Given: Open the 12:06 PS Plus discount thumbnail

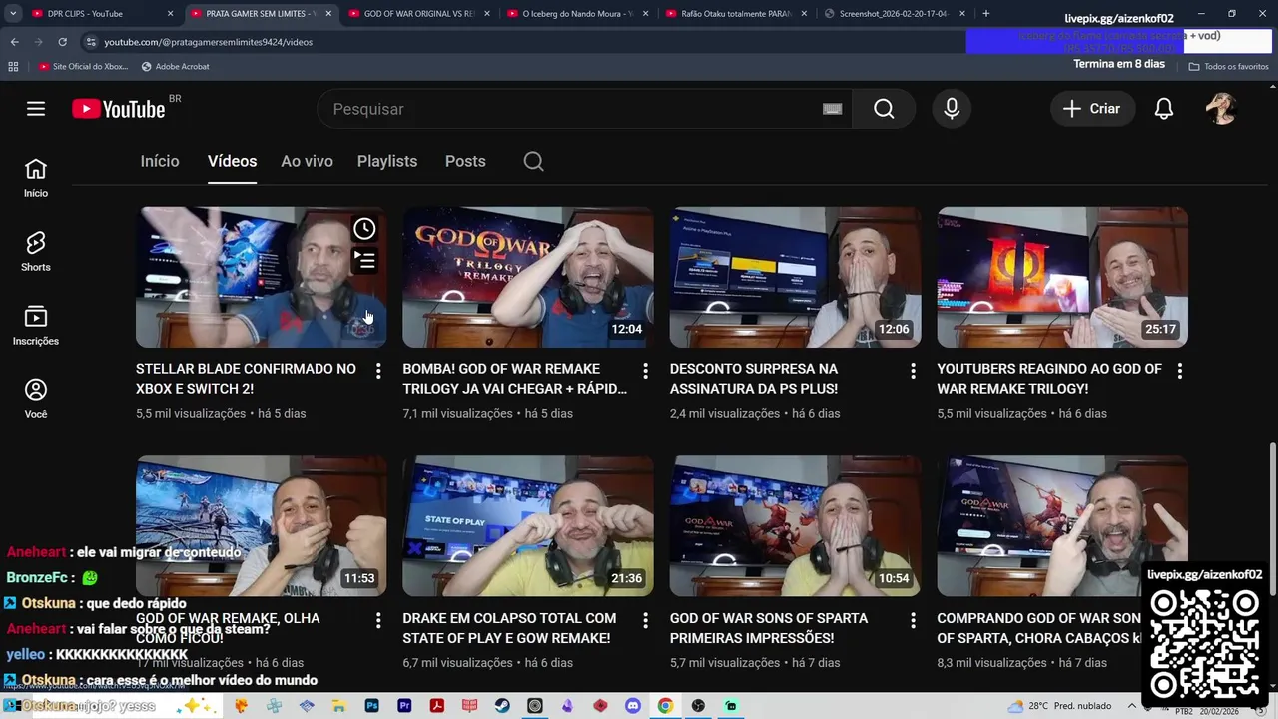Looking at the screenshot, I should (x=795, y=277).
